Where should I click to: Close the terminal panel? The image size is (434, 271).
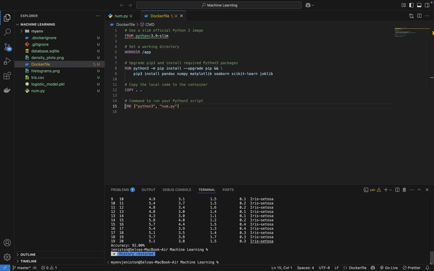[427, 190]
